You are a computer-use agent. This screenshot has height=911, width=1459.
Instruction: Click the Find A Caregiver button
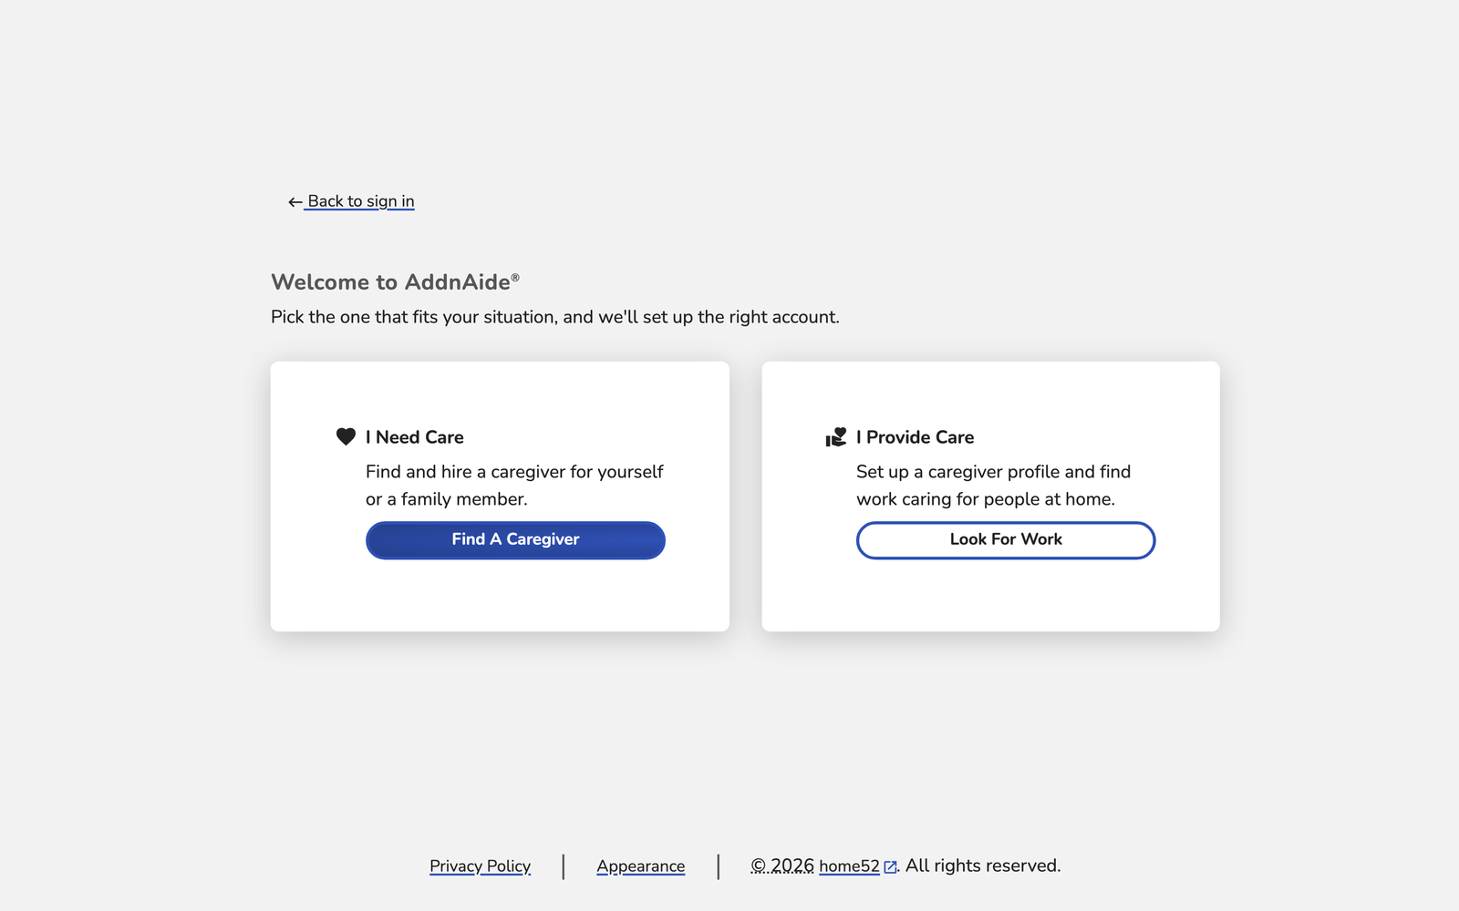click(x=515, y=540)
